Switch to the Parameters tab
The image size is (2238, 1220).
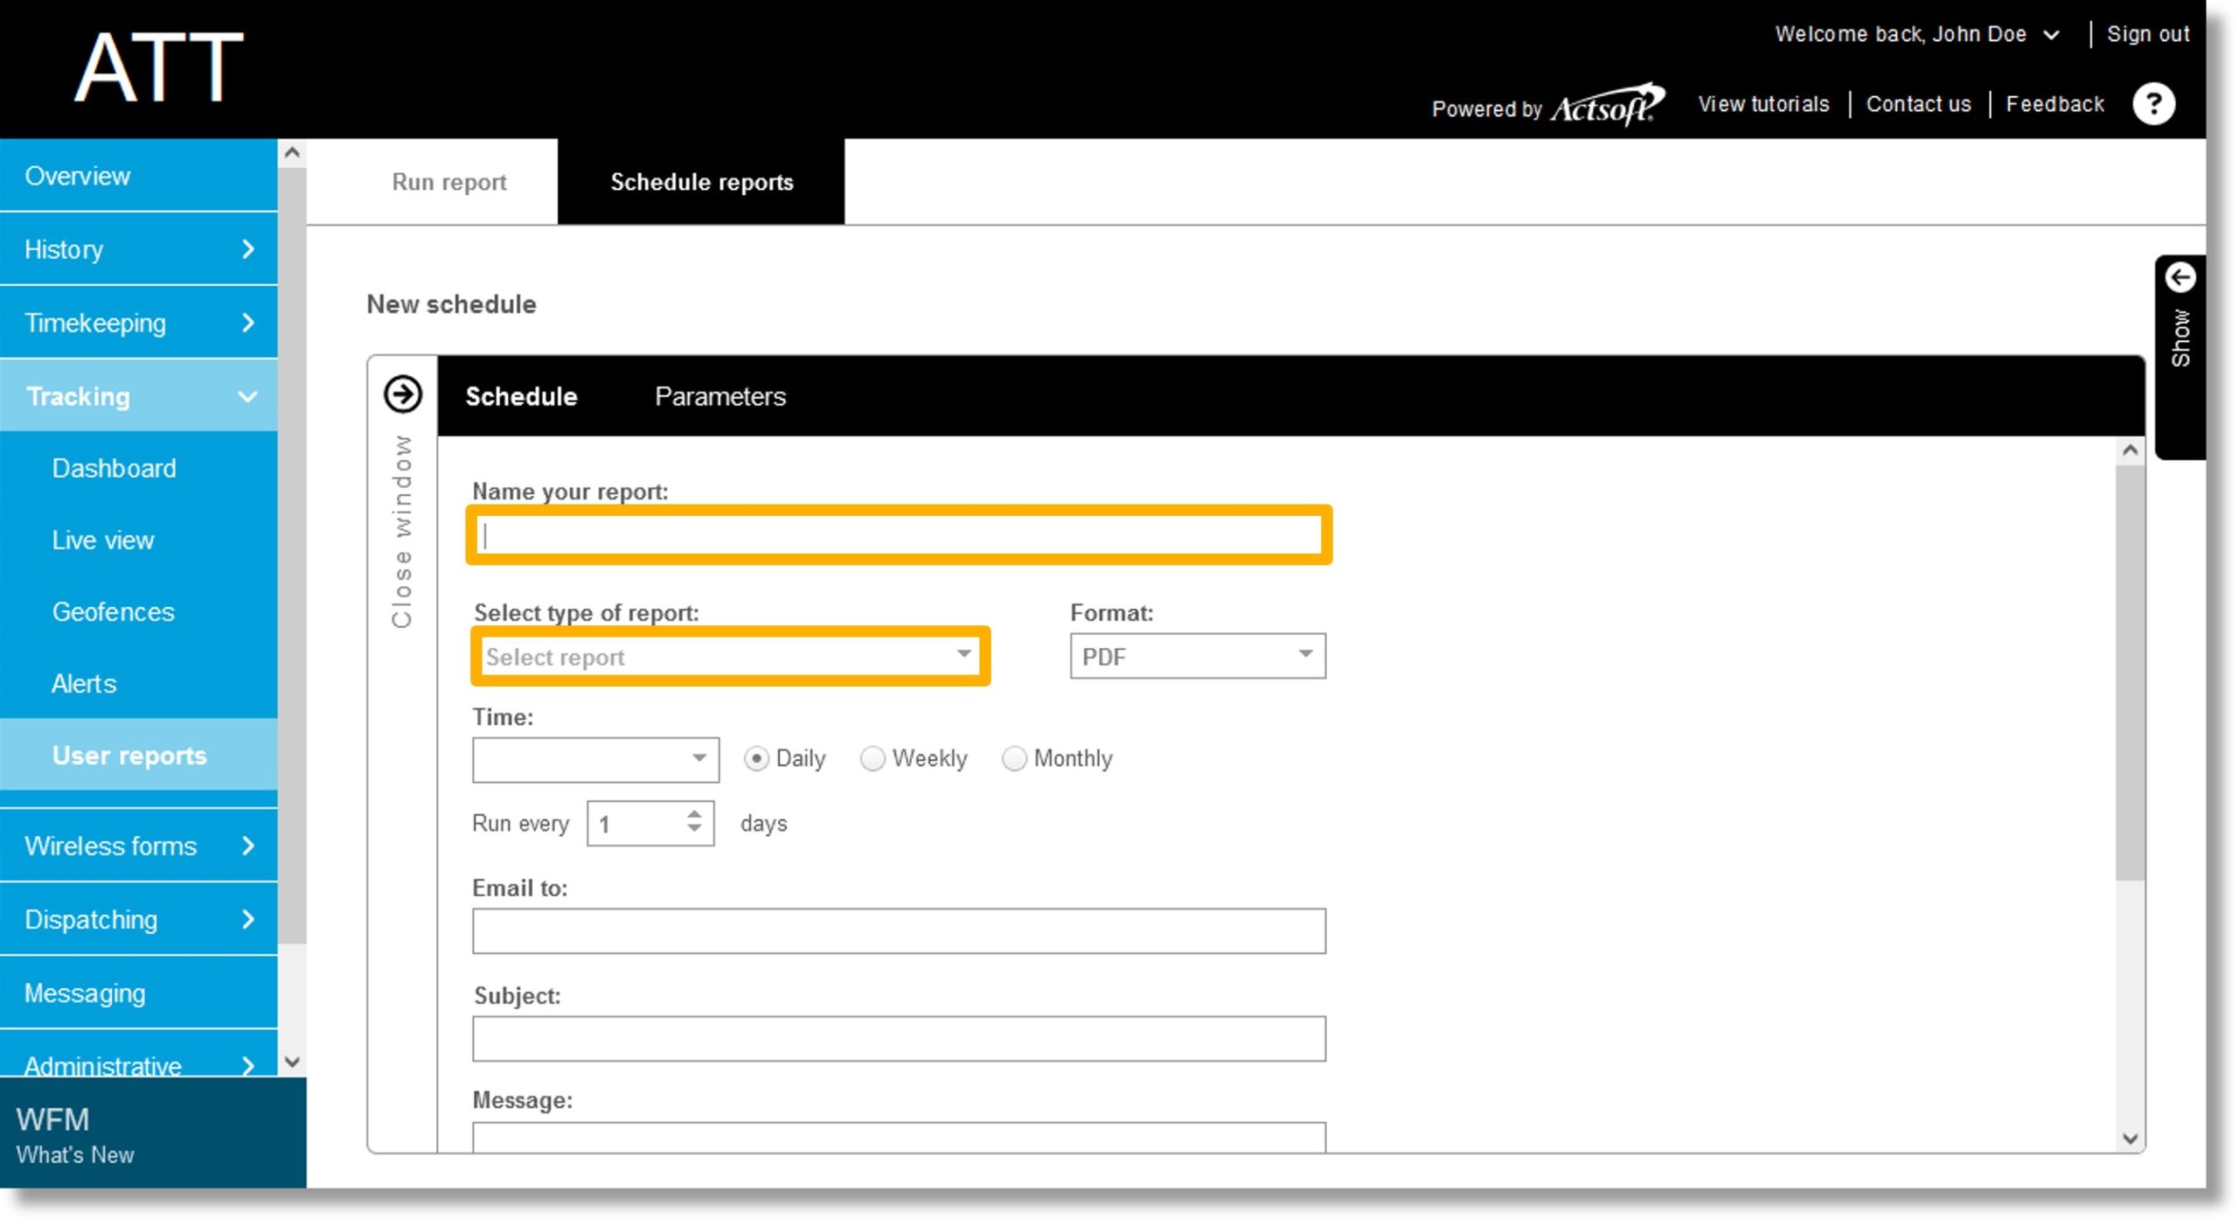(720, 395)
